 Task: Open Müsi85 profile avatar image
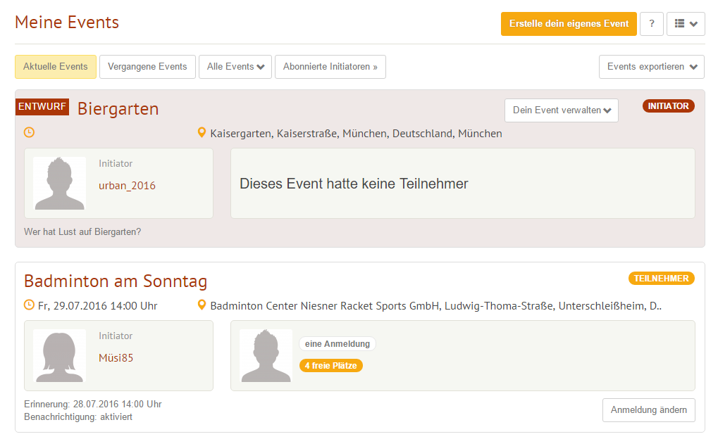(59, 355)
